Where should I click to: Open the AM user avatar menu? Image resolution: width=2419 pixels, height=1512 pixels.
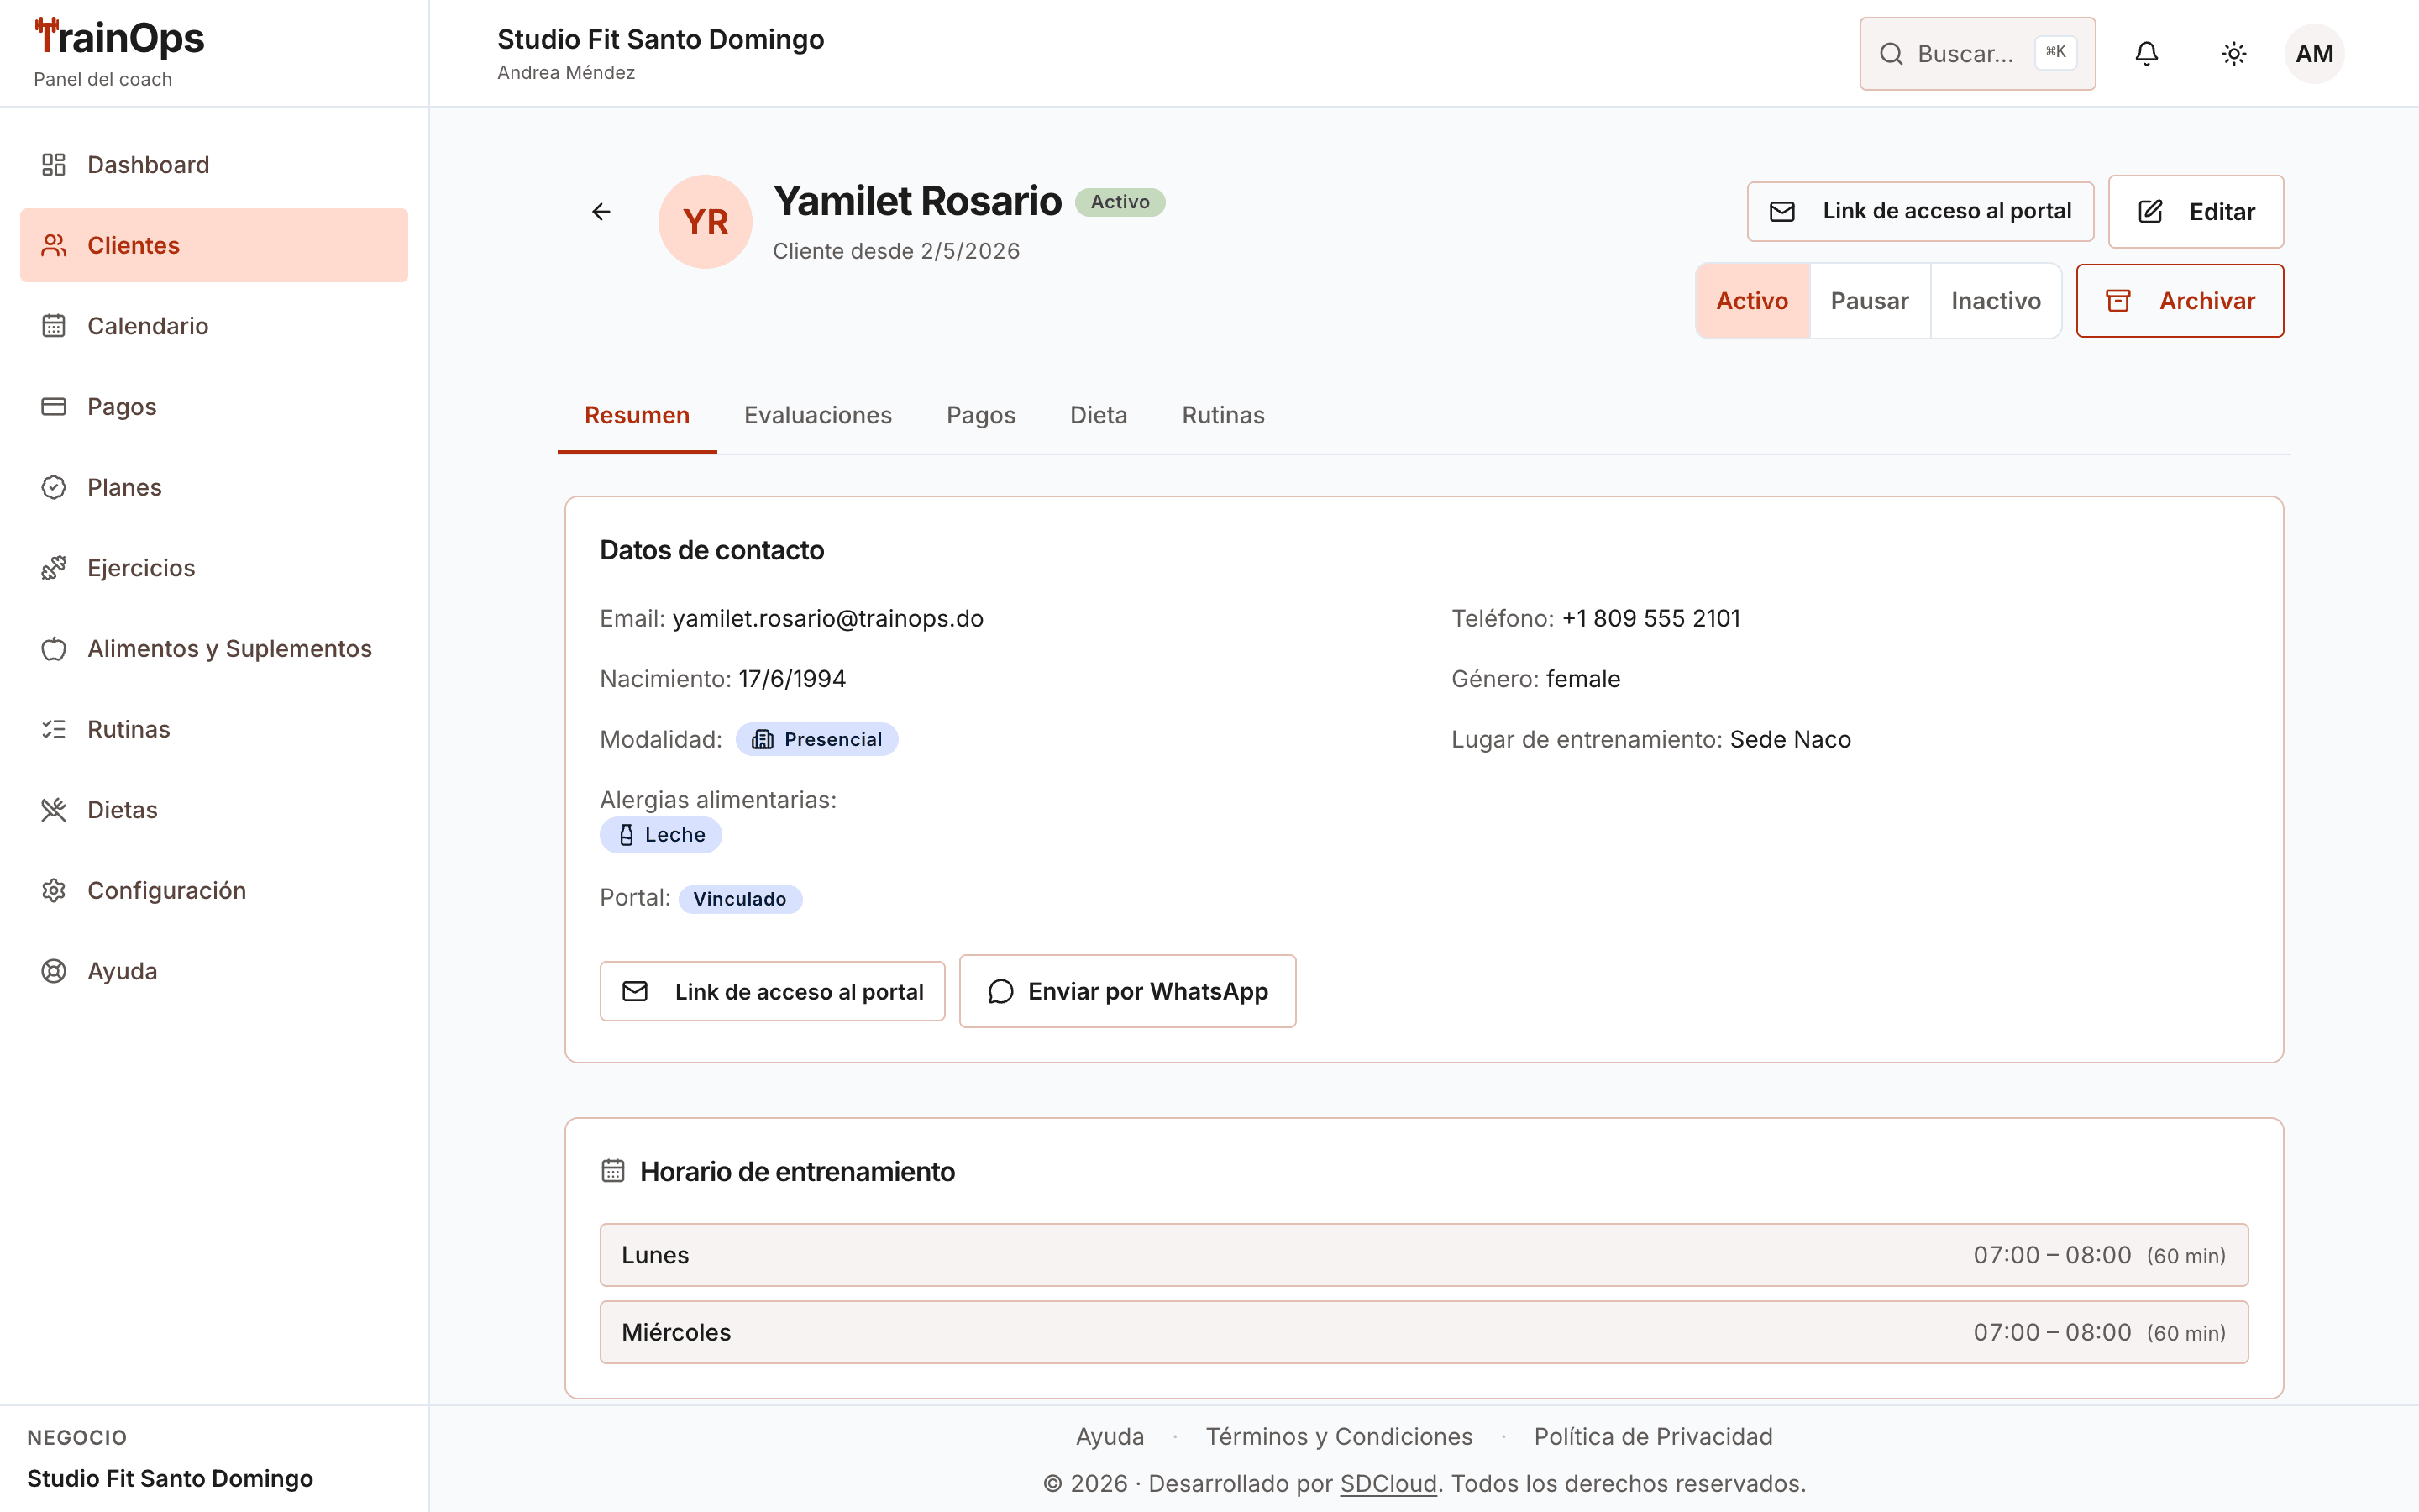pyautogui.click(x=2314, y=54)
